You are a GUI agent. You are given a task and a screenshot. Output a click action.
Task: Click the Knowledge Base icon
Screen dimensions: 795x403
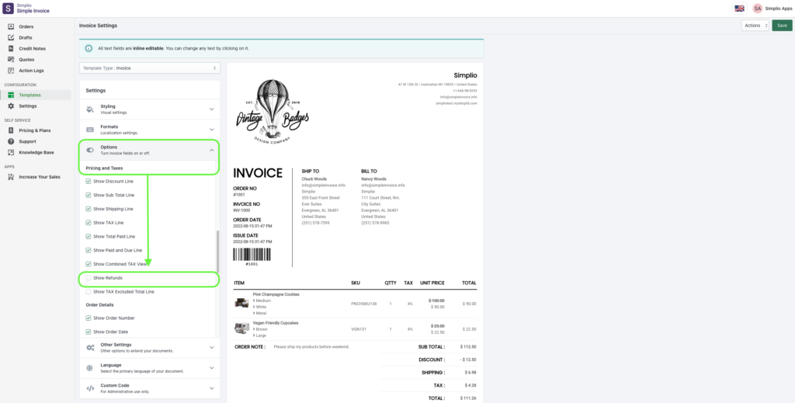point(11,152)
